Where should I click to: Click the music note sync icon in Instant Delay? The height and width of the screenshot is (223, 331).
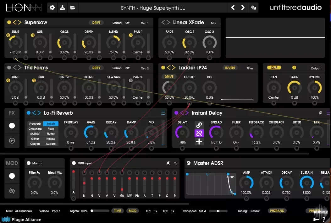[x=320, y=113]
